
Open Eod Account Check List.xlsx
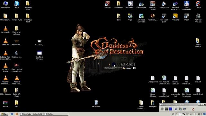(x=164, y=80)
